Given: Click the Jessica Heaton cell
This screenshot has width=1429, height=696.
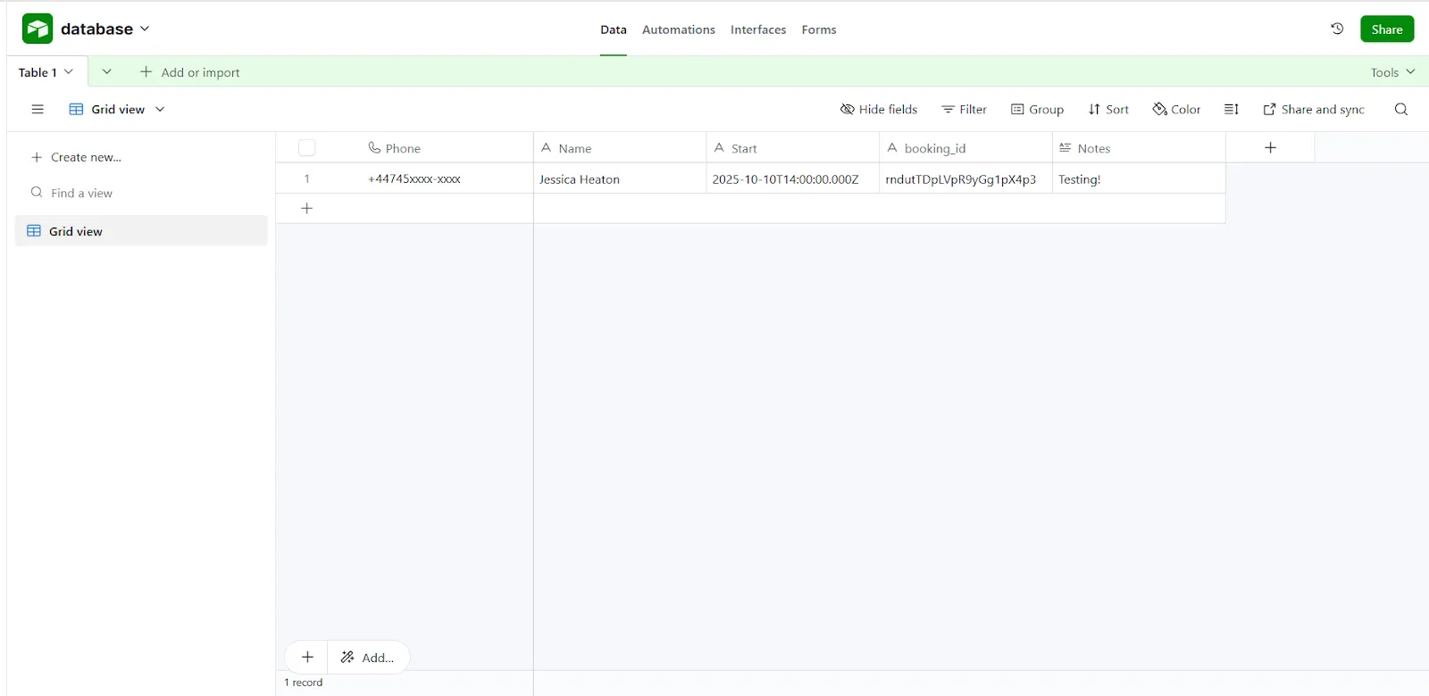Looking at the screenshot, I should [620, 178].
